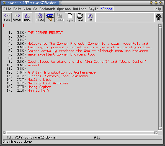This screenshot has width=165, height=146.
Task: Open 'Clients, Servers, and Downloads' directory
Action: [x=58, y=76]
